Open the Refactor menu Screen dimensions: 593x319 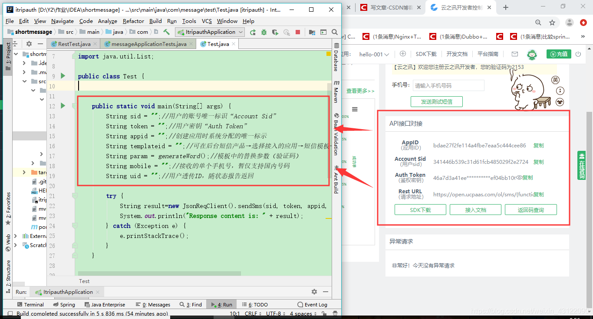(133, 21)
